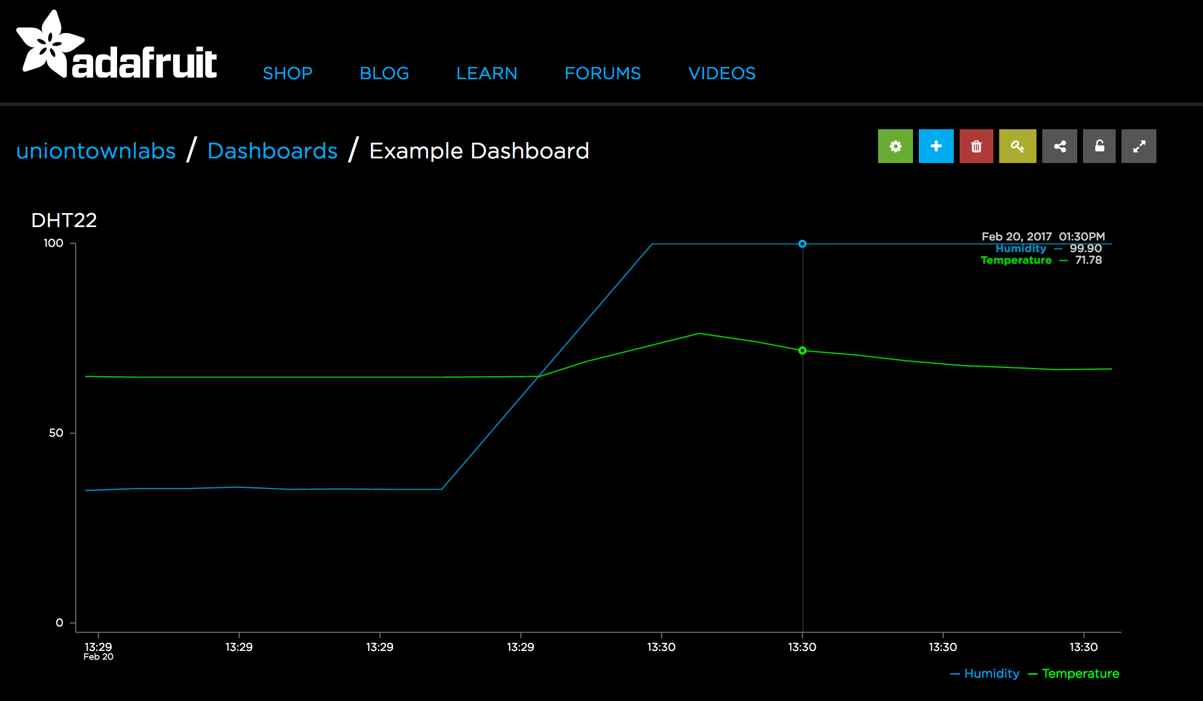Image resolution: width=1203 pixels, height=701 pixels.
Task: Switch to the LEARN section
Action: (x=487, y=73)
